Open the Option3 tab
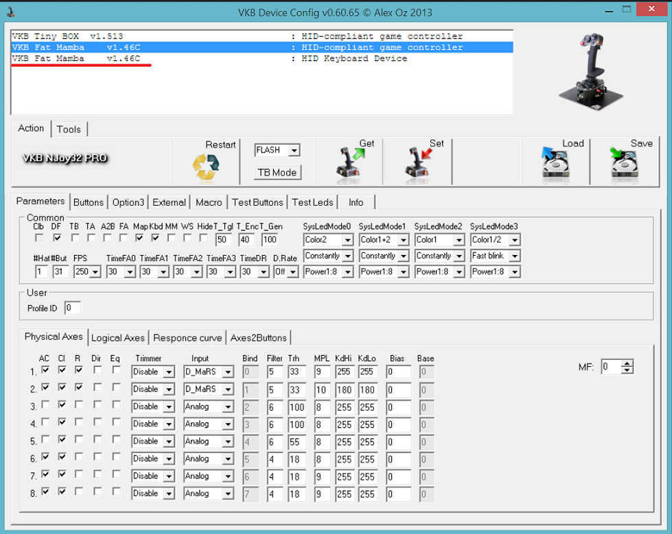The height and width of the screenshot is (534, 672). pyautogui.click(x=128, y=202)
